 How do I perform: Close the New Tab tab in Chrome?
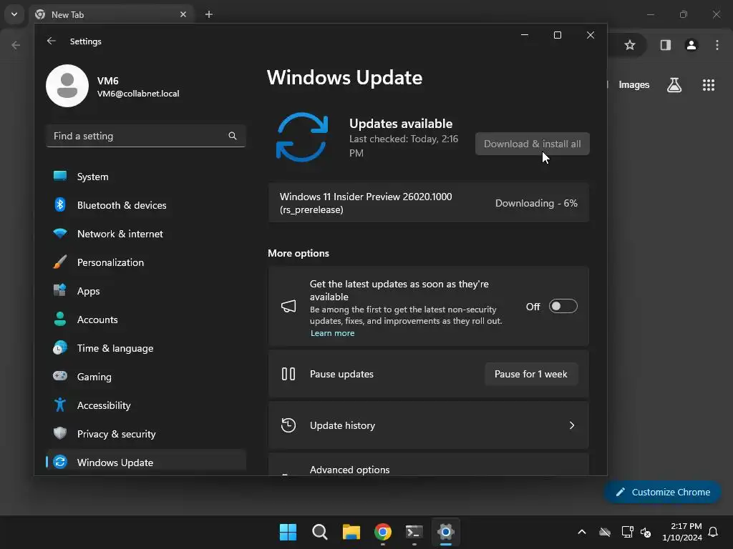pyautogui.click(x=183, y=14)
